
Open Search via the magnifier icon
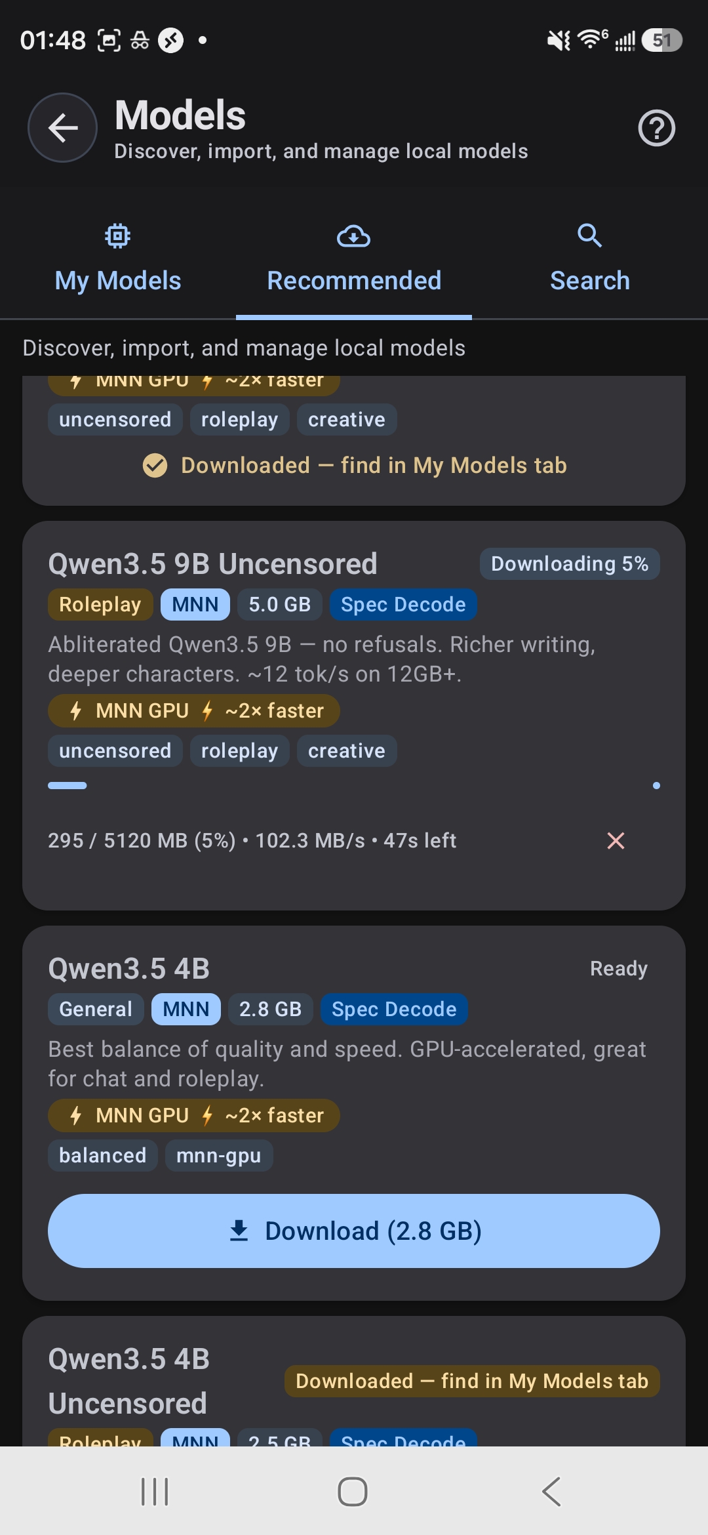(x=589, y=235)
